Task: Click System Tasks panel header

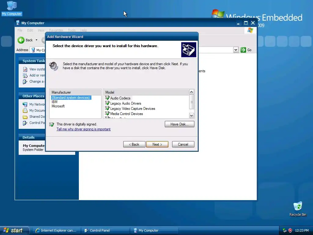Action: click(x=32, y=61)
